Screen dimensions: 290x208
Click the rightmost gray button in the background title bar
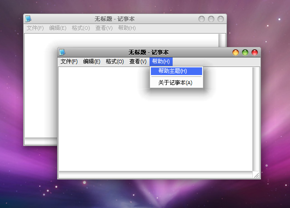pyautogui.click(x=221, y=19)
